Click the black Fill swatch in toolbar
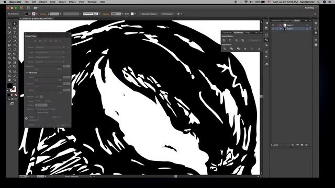335x188 pixels. coord(10,86)
